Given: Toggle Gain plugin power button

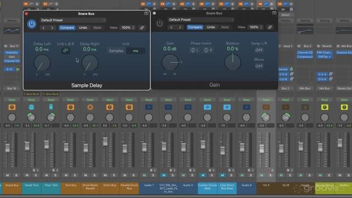Looking at the screenshot, I should [159, 23].
